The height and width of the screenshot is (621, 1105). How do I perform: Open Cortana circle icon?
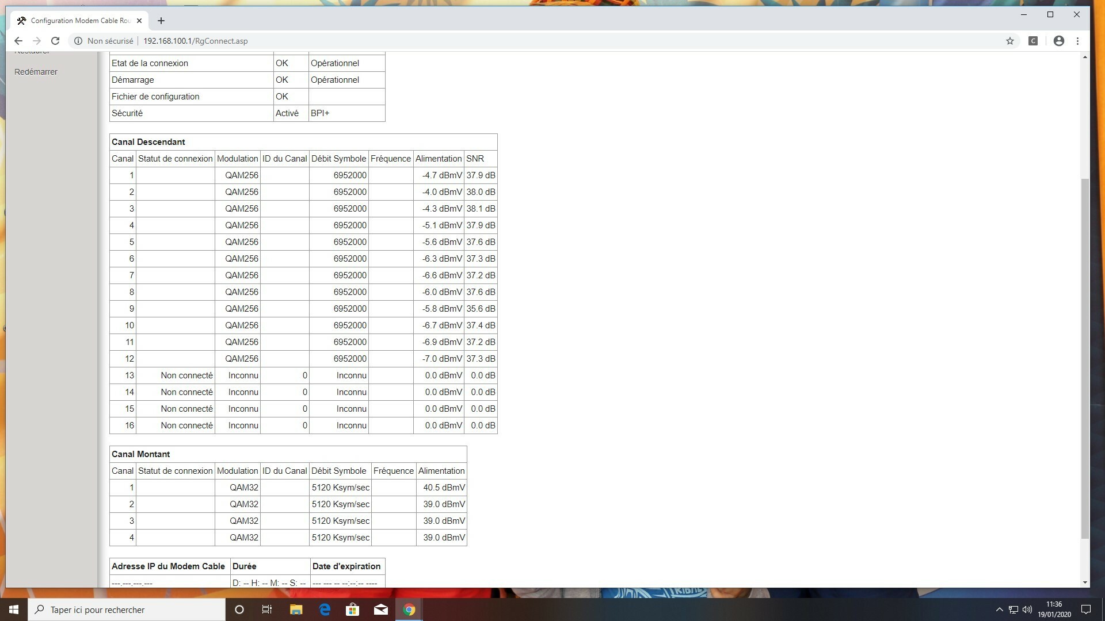coord(239,609)
